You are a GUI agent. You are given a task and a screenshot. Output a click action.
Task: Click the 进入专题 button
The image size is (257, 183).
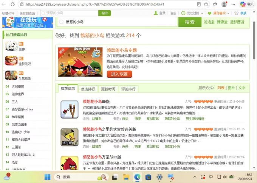pyautogui.click(x=119, y=74)
